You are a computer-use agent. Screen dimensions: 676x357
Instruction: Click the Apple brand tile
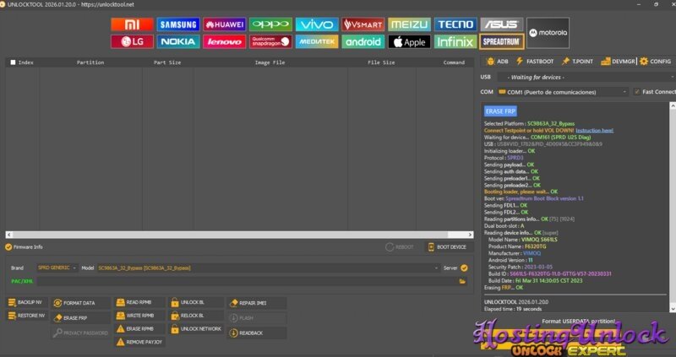[409, 41]
